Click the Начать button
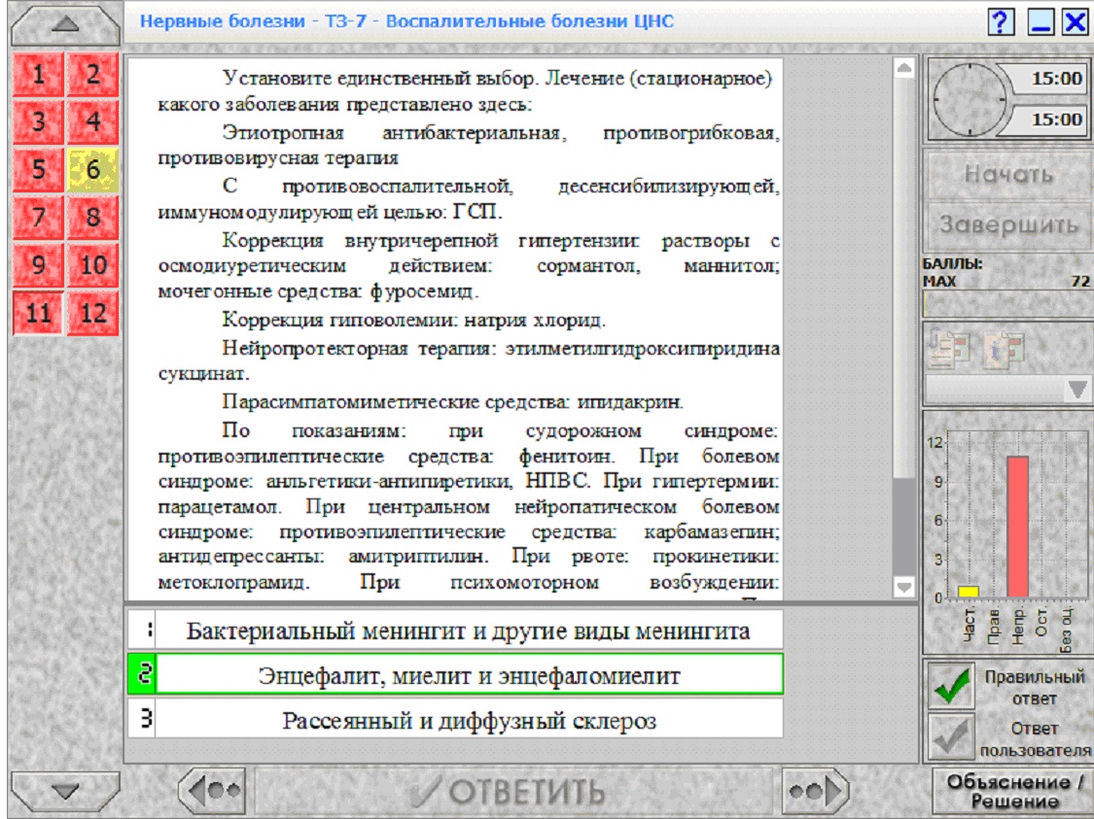The width and height of the screenshot is (1094, 819). [1008, 174]
